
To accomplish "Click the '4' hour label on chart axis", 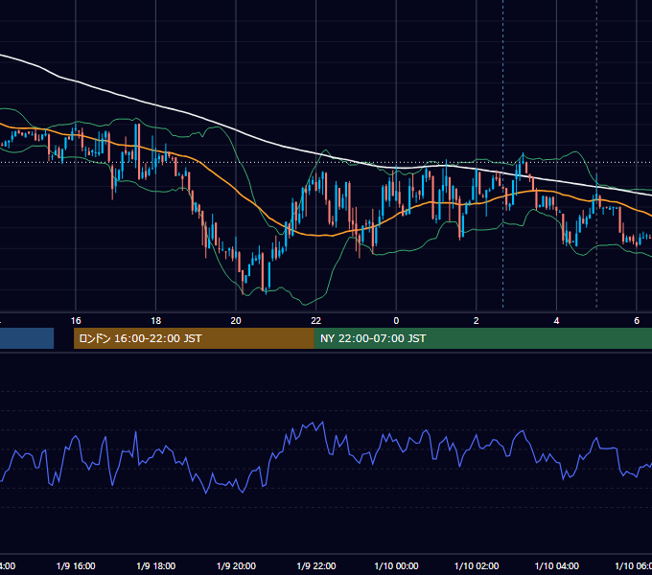I will click(556, 320).
